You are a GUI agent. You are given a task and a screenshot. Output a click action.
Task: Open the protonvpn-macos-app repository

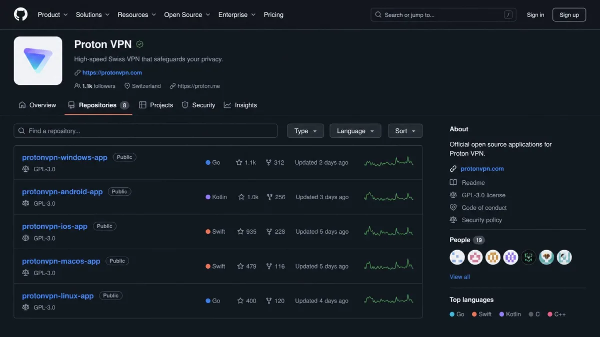pos(61,261)
